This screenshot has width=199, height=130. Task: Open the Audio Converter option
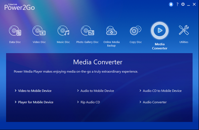pyautogui.click(x=155, y=102)
